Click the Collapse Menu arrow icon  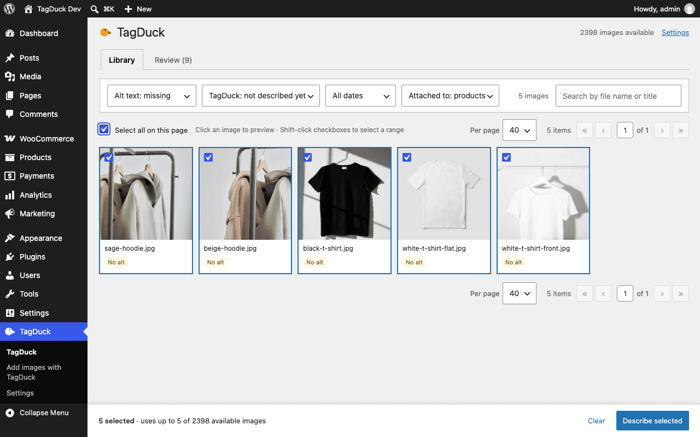(x=10, y=413)
